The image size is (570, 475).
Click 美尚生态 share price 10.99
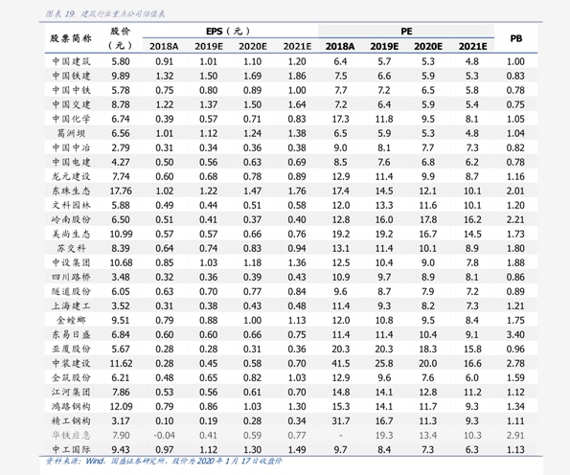tap(121, 234)
